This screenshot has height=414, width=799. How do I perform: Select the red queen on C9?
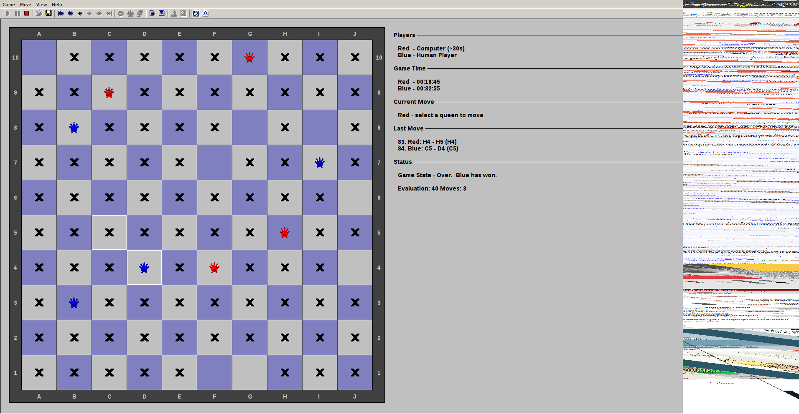pyautogui.click(x=109, y=93)
